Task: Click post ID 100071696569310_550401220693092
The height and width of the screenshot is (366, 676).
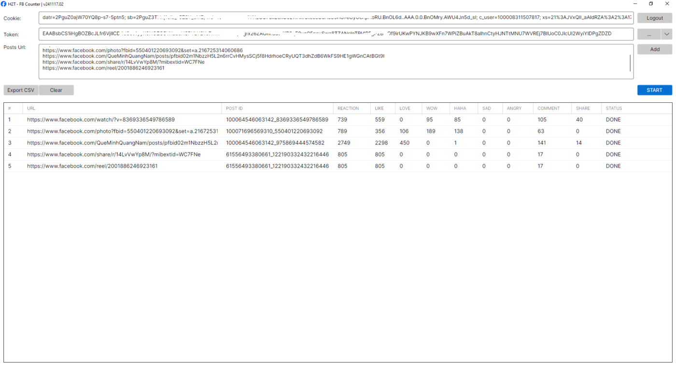Action: 274,131
